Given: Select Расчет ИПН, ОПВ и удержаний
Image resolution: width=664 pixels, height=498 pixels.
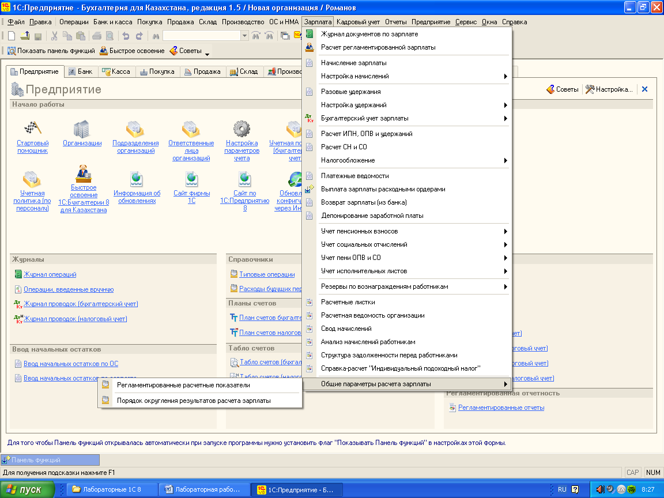Looking at the screenshot, I should pos(406,133).
